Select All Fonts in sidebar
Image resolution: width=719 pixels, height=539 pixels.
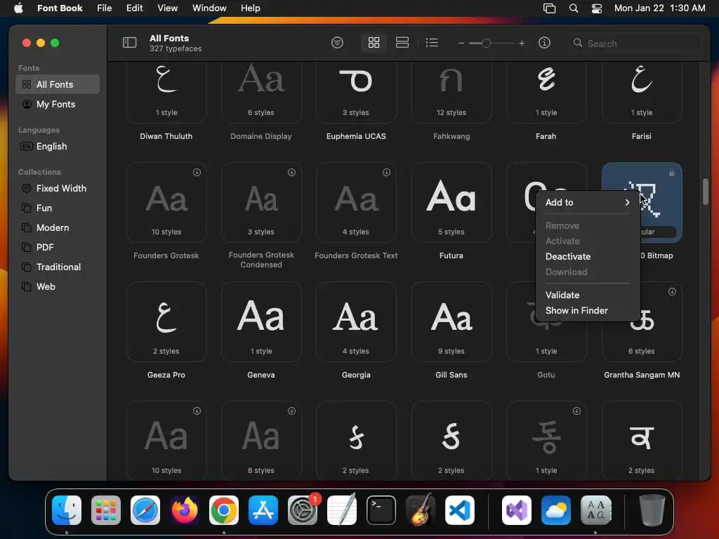click(58, 84)
